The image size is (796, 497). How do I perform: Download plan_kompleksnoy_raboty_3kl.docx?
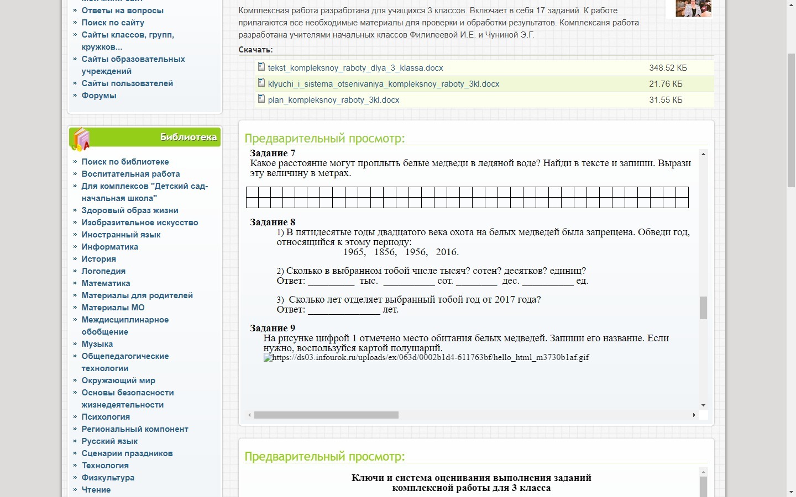tap(333, 100)
